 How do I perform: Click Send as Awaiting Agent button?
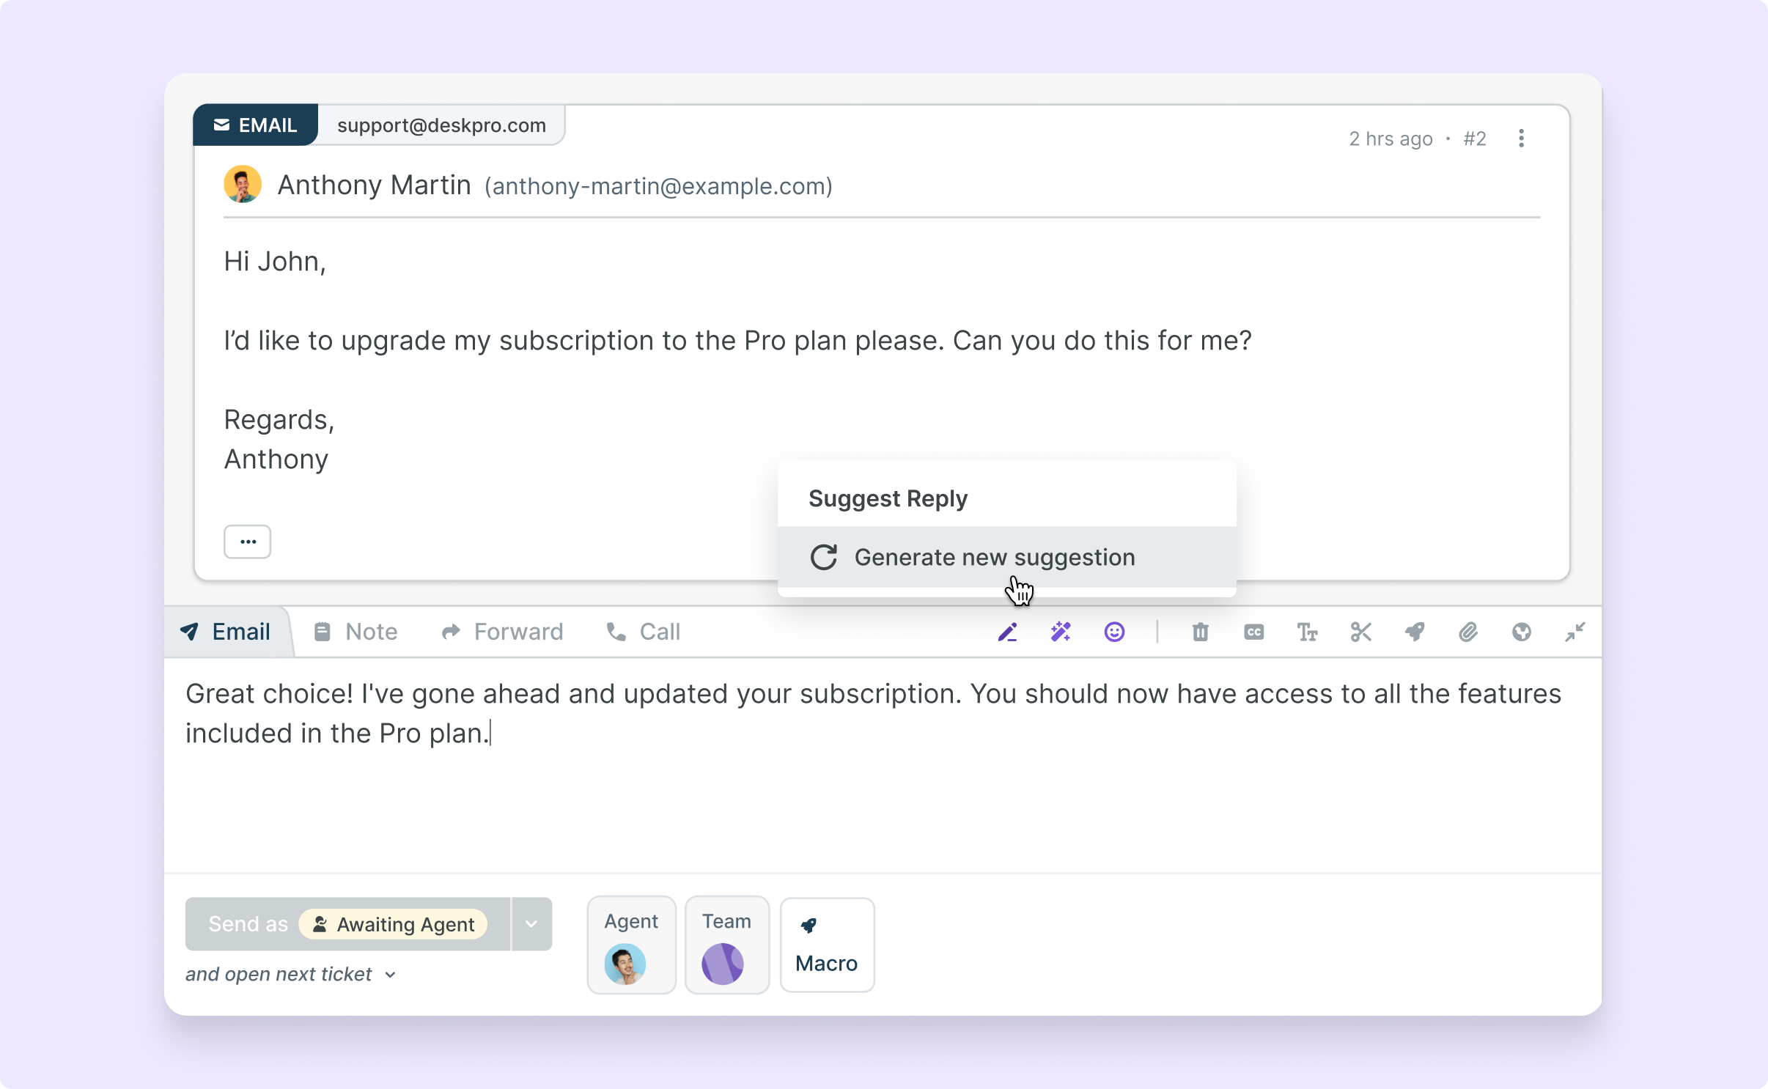point(348,923)
